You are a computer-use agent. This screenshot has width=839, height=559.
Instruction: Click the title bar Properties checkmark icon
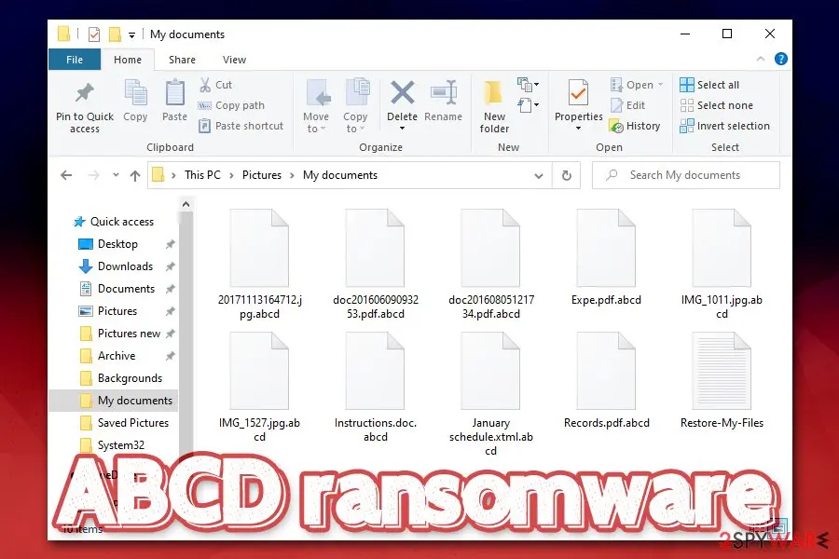tap(93, 34)
